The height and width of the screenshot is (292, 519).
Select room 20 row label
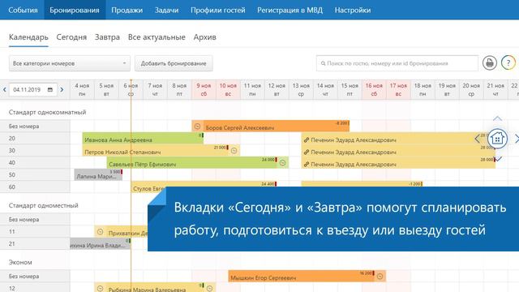click(35, 139)
